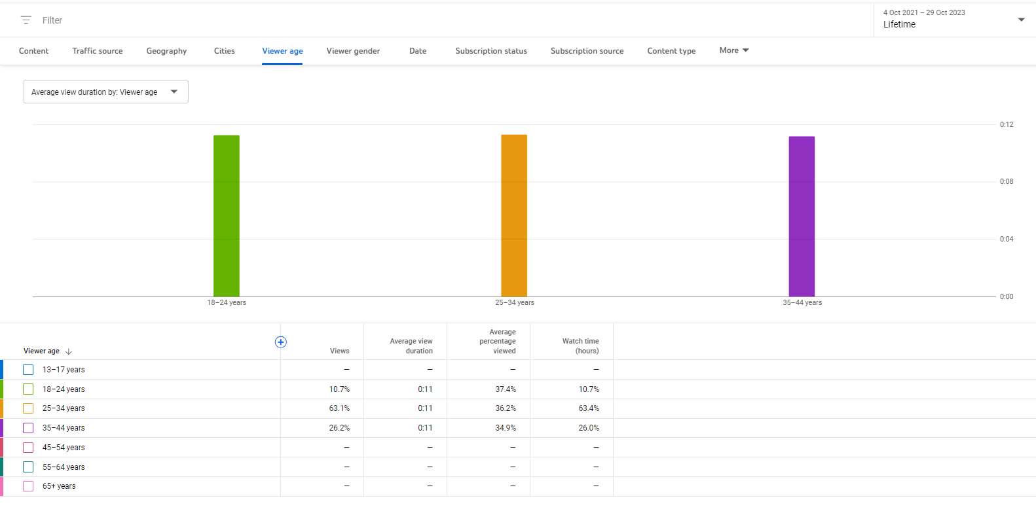Open Average view duration by Viewer age dropdown
Image resolution: width=1036 pixels, height=515 pixels.
106,92
